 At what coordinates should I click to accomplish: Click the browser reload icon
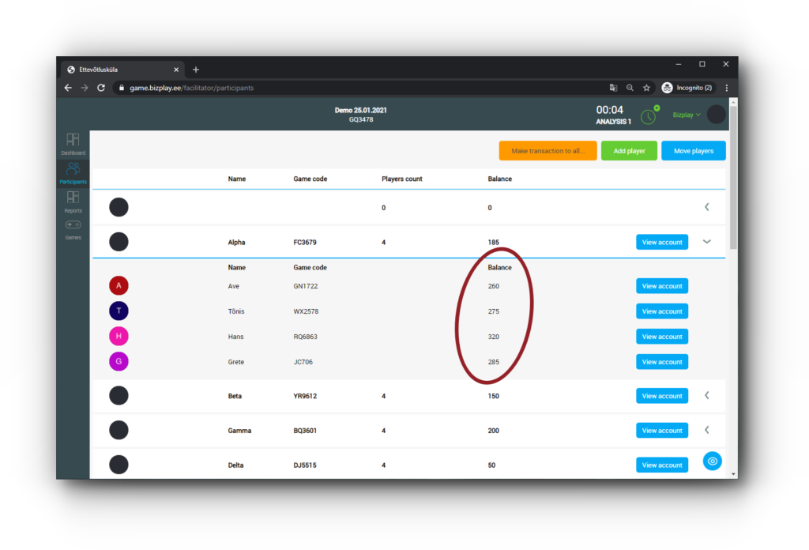[101, 88]
